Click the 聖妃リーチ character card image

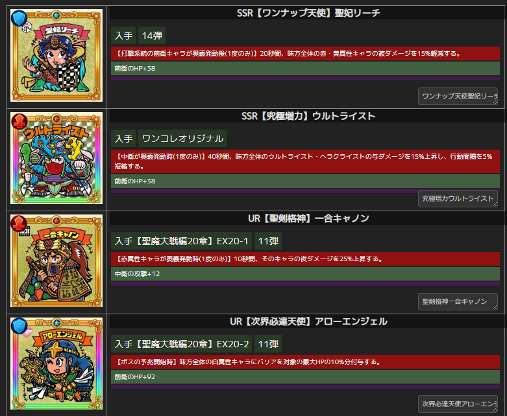pos(56,55)
